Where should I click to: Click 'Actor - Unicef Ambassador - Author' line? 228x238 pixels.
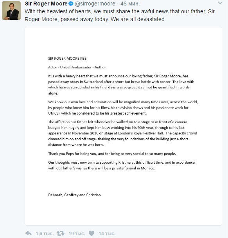(77, 67)
